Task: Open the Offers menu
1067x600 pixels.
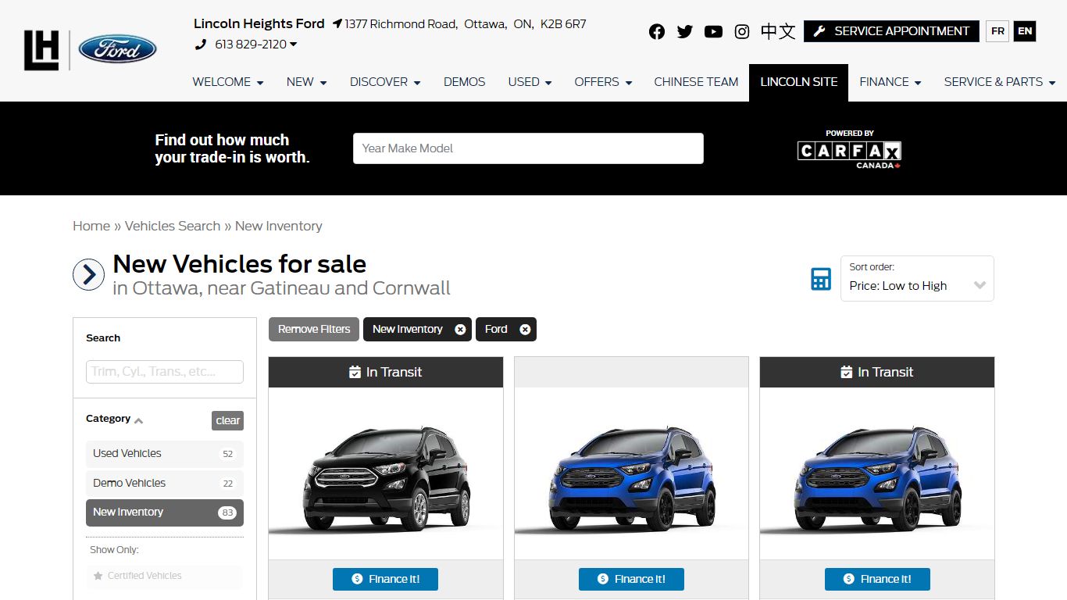Action: [x=603, y=81]
